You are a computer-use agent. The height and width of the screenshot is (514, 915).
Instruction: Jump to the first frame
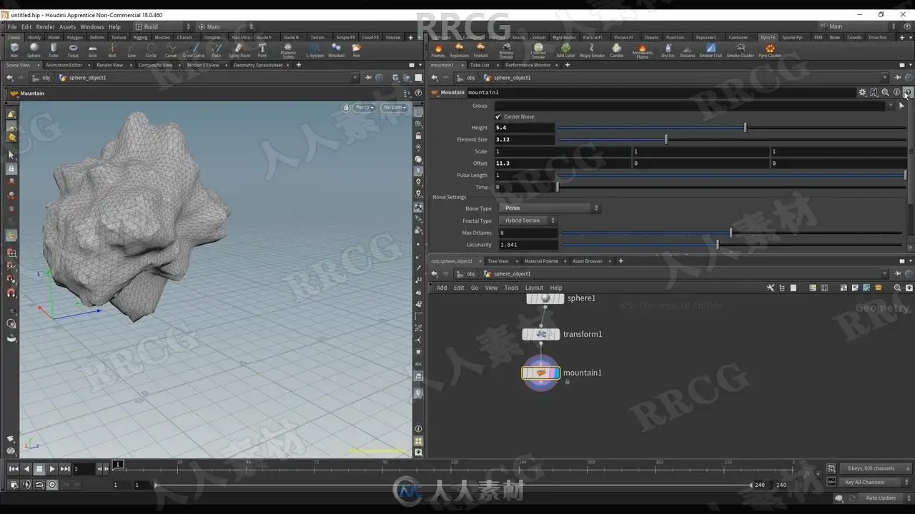tap(14, 469)
